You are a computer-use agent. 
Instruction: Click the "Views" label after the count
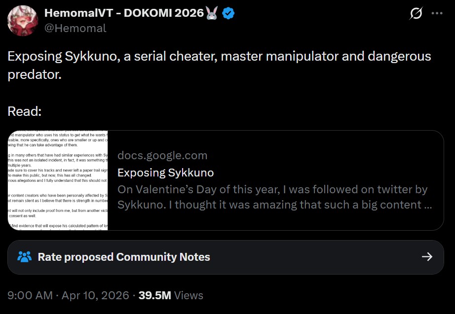tap(189, 295)
